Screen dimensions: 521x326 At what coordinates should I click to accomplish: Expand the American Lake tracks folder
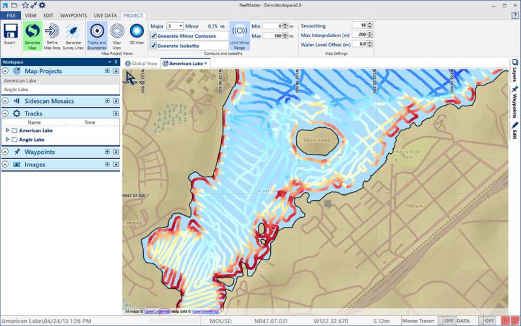[x=7, y=130]
